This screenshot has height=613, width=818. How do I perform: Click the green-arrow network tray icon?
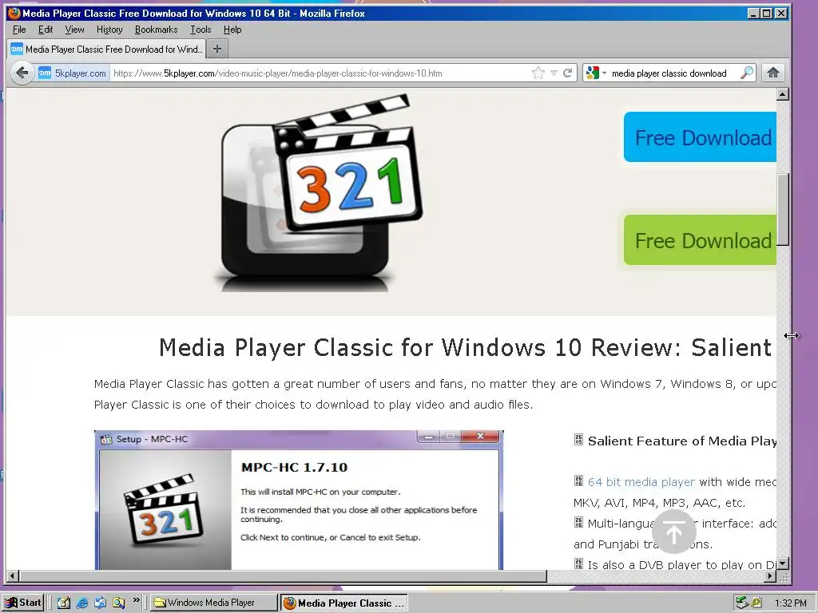[741, 603]
